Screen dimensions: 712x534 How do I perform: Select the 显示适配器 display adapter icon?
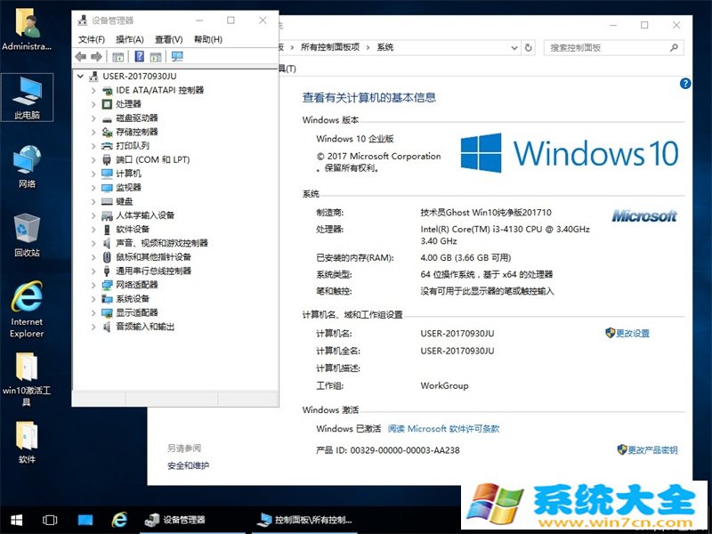pos(107,313)
